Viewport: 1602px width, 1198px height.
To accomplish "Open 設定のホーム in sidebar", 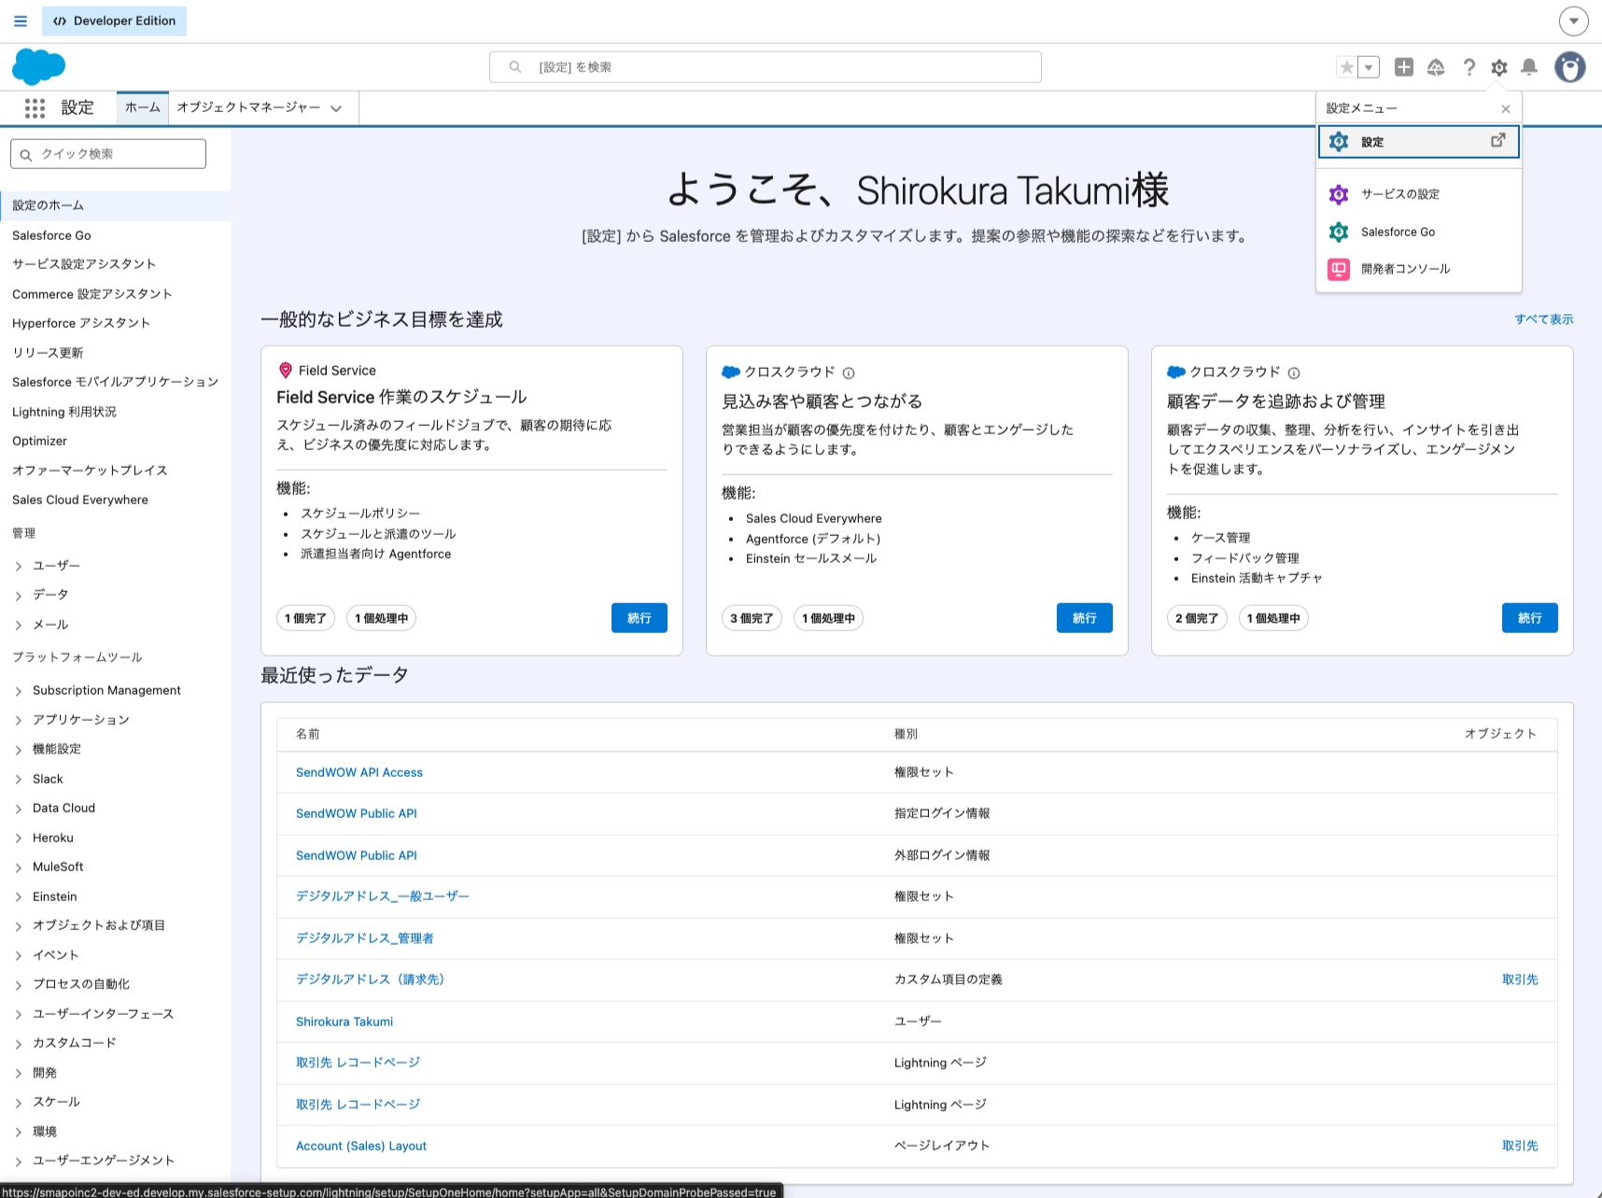I will (x=115, y=205).
